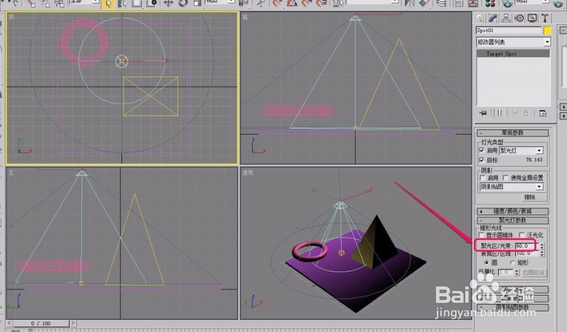This screenshot has width=567, height=332.
Task: Click the Select and Link tool
Action: coord(30,3)
